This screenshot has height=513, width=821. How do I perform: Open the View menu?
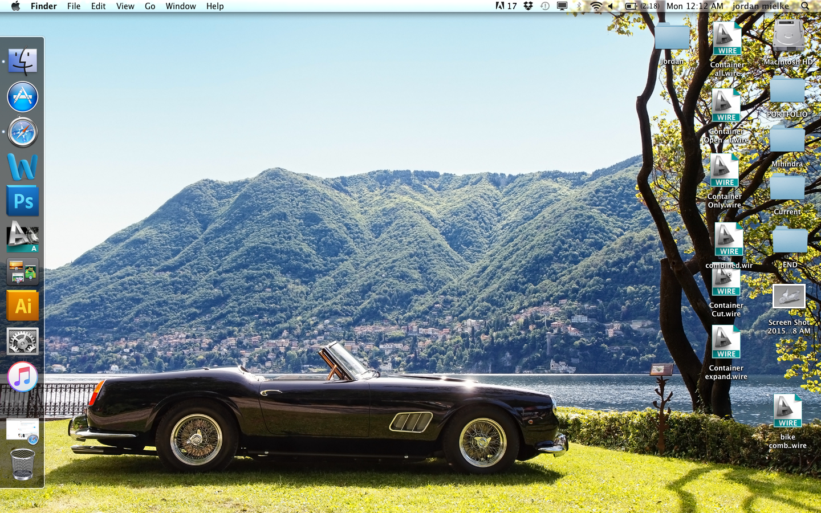125,6
